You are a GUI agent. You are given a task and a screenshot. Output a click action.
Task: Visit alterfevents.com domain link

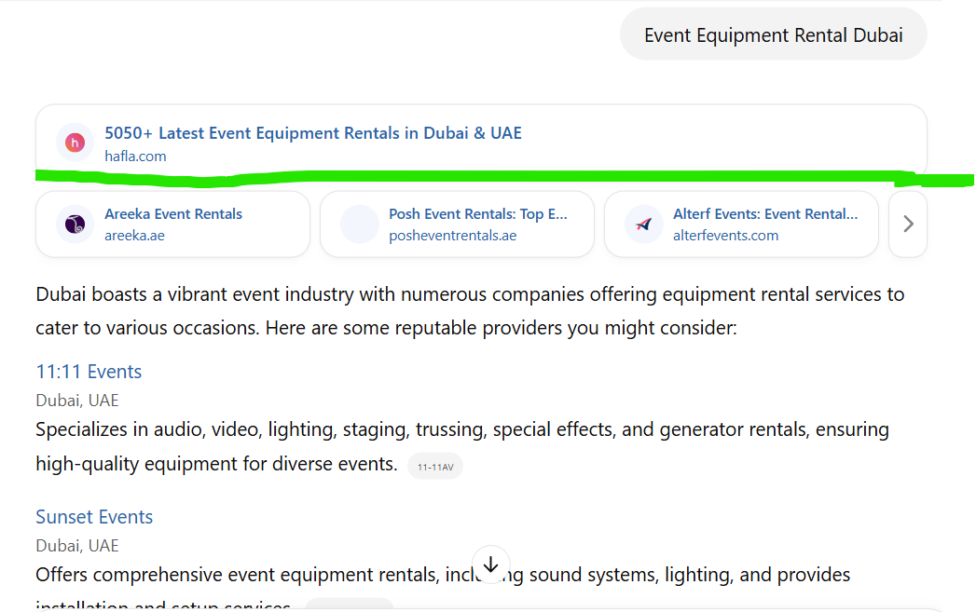point(725,236)
